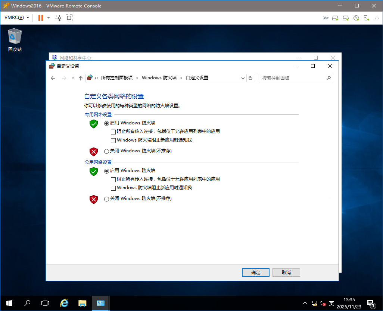Image resolution: width=383 pixels, height=311 pixels.
Task: Open 所有控制面板项 breadcrumb
Action: click(117, 78)
